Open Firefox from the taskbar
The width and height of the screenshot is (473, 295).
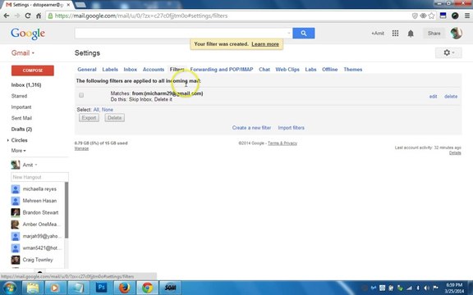(x=124, y=288)
